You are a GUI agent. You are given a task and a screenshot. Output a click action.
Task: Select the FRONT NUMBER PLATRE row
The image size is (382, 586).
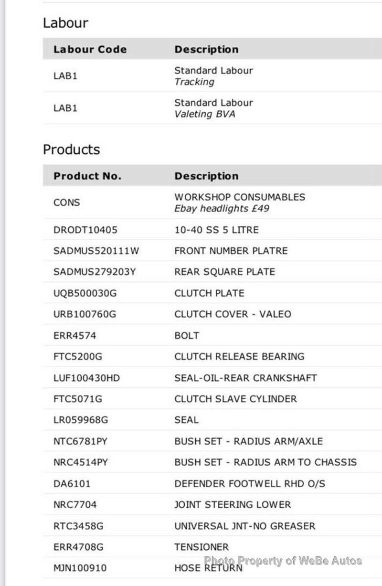pyautogui.click(x=231, y=251)
